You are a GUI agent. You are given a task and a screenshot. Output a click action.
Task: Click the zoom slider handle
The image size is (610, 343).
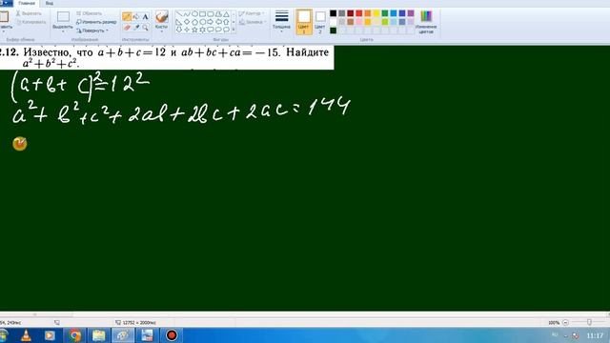pos(589,322)
